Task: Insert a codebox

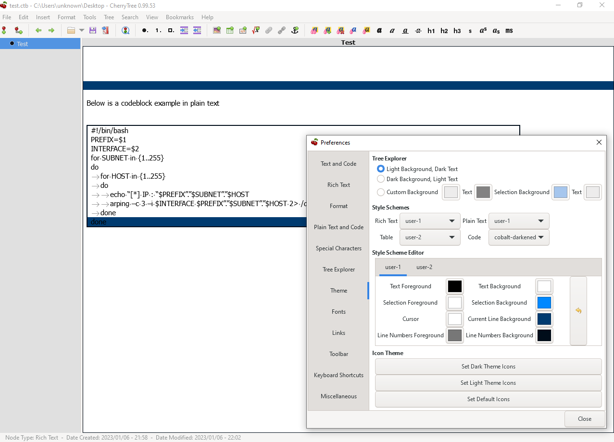Action: click(243, 30)
